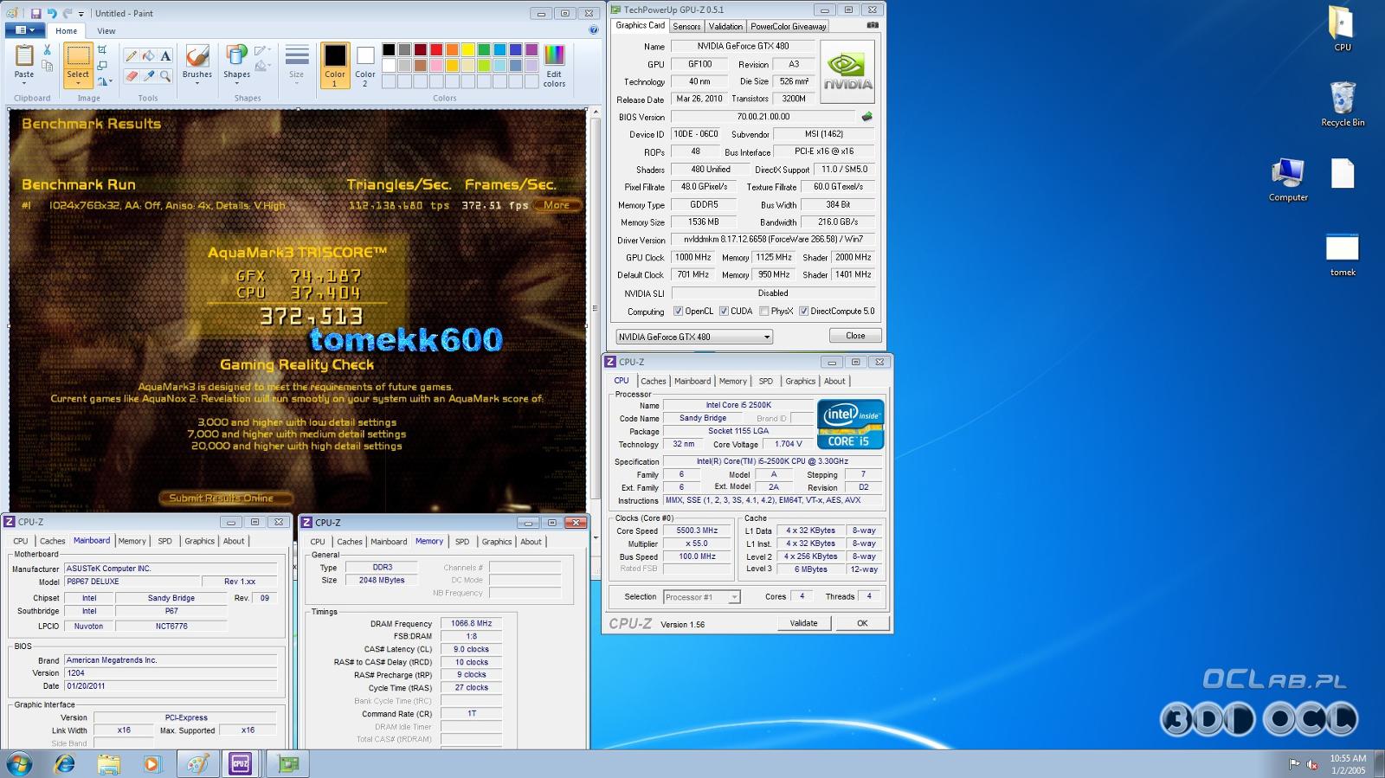
Task: Open the Caches tab in right CPU-Z window
Action: (x=654, y=381)
